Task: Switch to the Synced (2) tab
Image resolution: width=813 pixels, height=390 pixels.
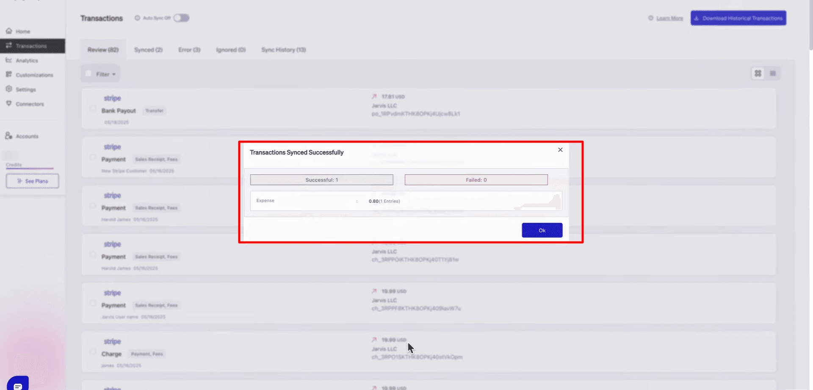Action: tap(148, 49)
